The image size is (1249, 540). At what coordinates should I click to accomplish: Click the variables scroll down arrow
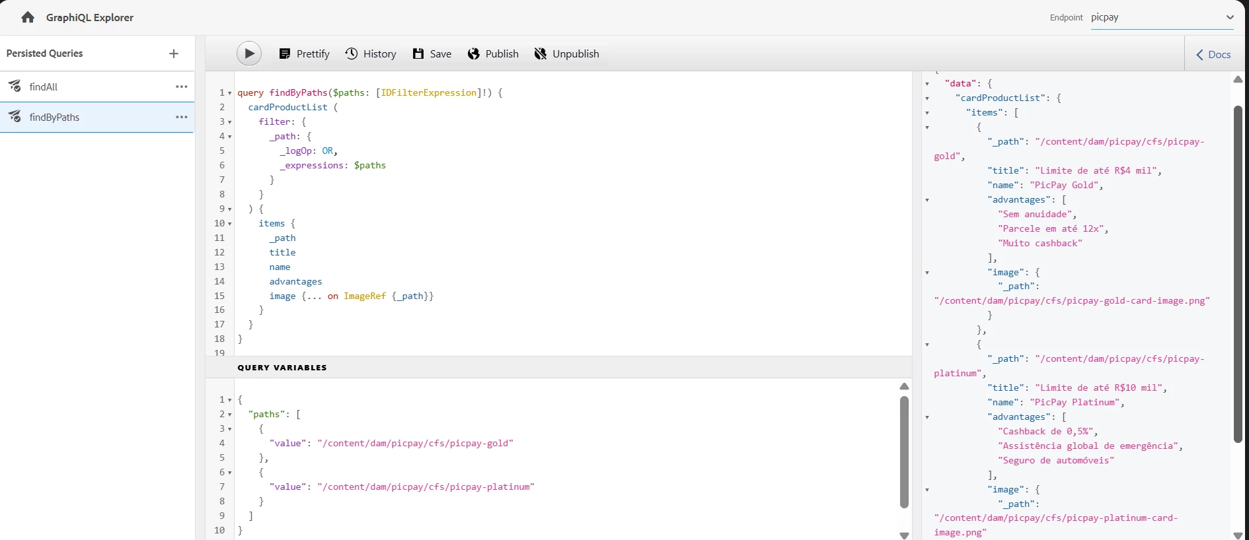[904, 535]
